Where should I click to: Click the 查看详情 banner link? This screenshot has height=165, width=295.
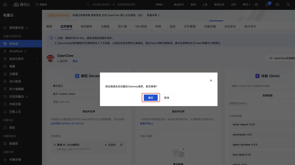pyautogui.click(x=153, y=15)
